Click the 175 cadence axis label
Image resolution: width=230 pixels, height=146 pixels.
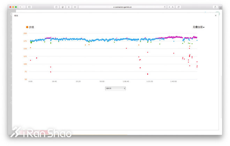pos(25,41)
